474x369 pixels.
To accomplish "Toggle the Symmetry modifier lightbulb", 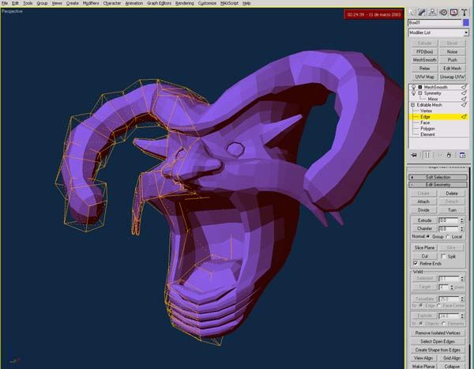I will [x=413, y=93].
